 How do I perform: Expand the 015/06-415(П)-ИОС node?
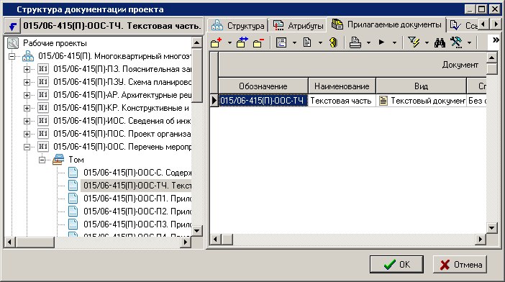tap(27, 121)
